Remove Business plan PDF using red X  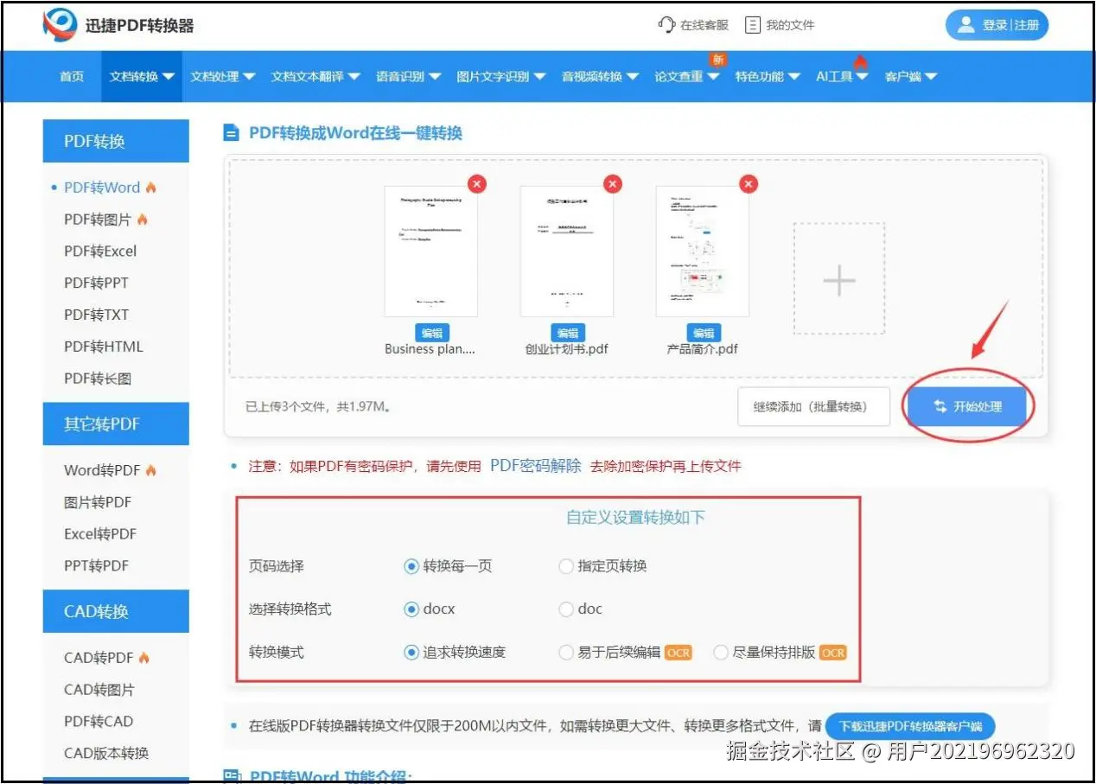476,183
